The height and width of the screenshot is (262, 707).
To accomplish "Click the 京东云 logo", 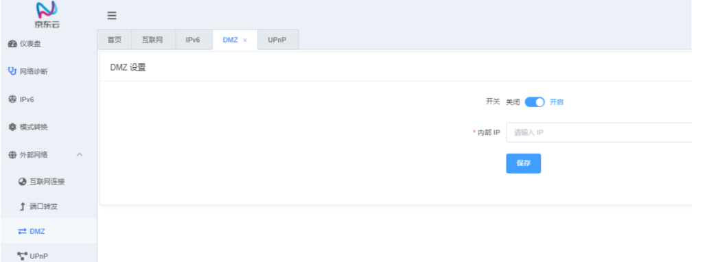I will point(47,14).
